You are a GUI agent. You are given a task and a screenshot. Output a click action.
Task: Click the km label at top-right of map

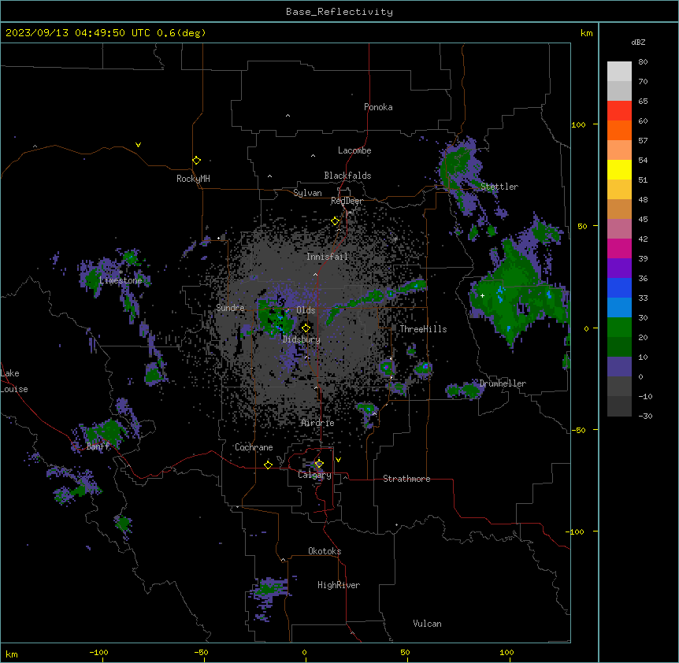pyautogui.click(x=587, y=33)
